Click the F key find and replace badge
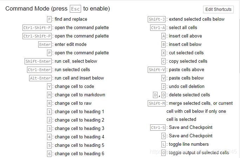This screenshot has height=158, width=240. point(49,19)
